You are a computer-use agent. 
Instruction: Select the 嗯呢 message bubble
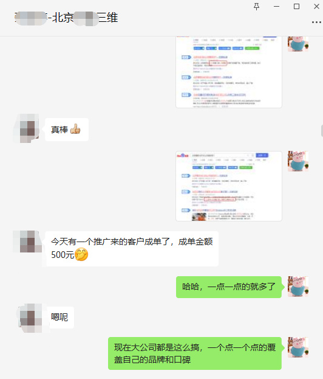click(59, 318)
